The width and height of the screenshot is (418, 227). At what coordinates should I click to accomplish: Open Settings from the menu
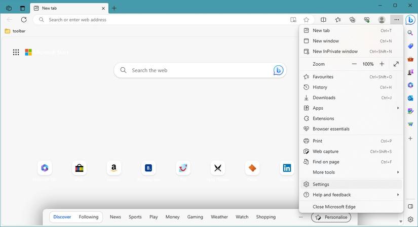[x=321, y=185]
